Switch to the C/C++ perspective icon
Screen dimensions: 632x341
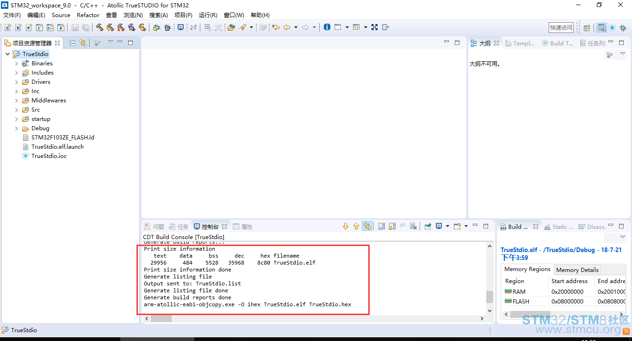(601, 28)
